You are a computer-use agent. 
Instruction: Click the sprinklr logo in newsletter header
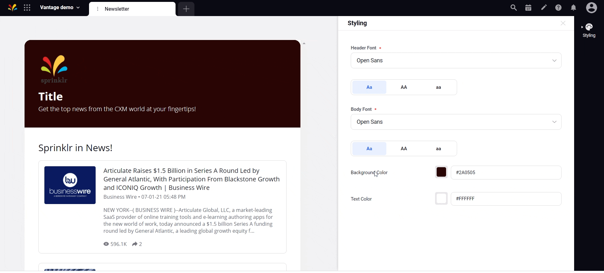click(54, 70)
